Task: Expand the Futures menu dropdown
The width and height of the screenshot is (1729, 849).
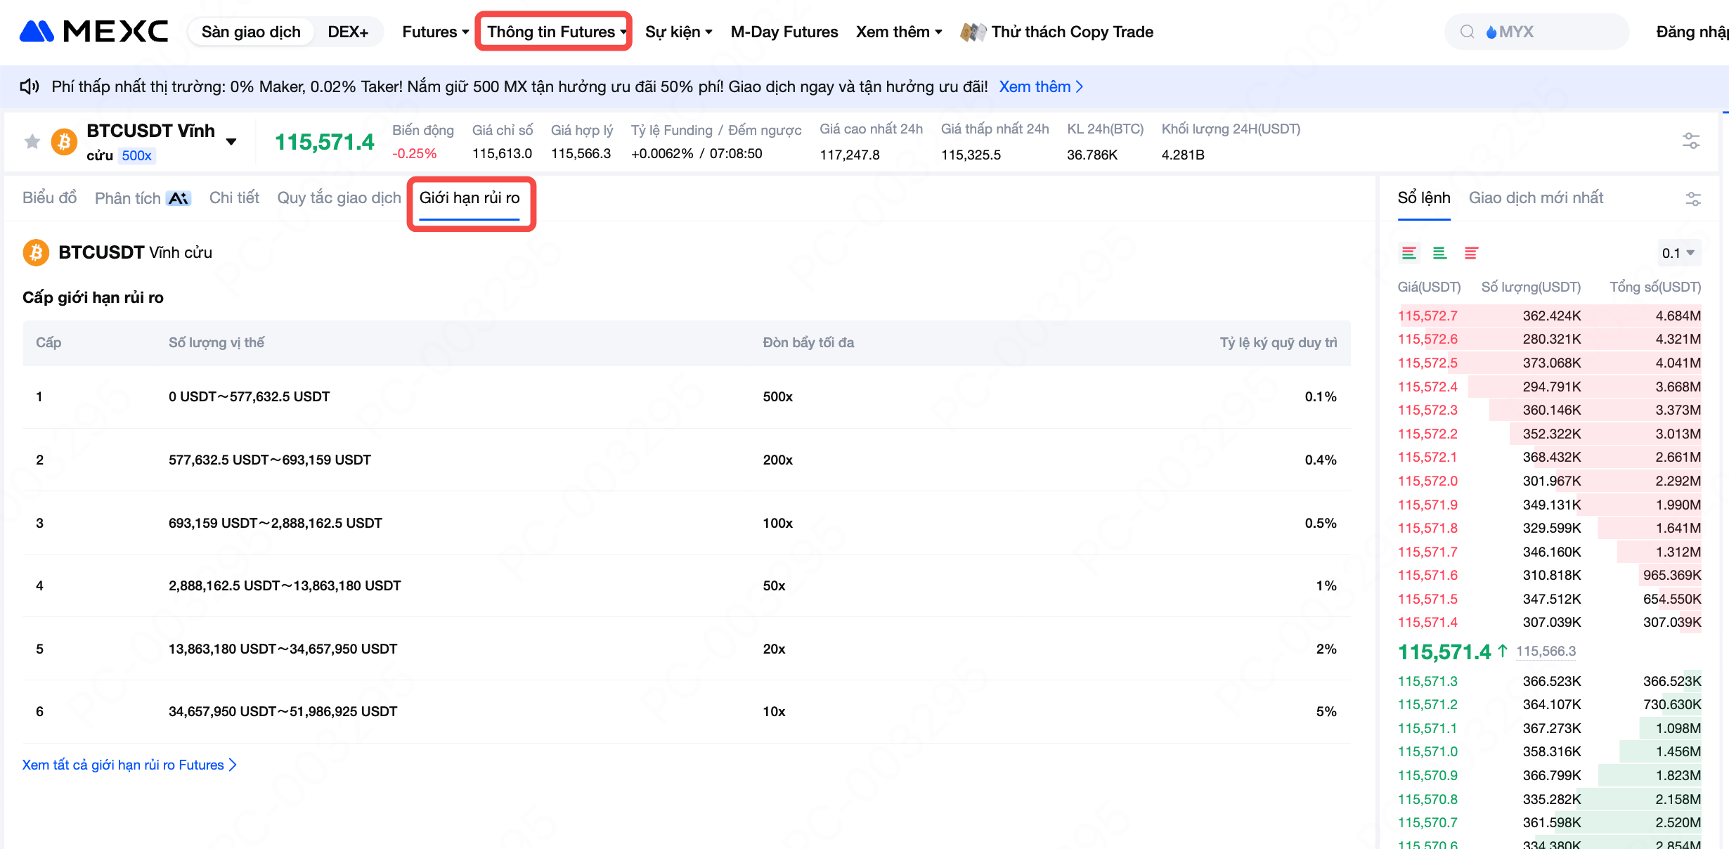Action: click(434, 32)
